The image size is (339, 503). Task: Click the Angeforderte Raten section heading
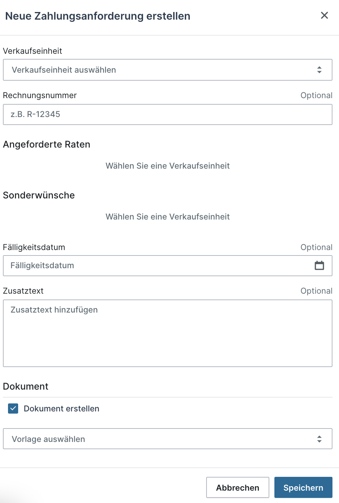(x=46, y=144)
